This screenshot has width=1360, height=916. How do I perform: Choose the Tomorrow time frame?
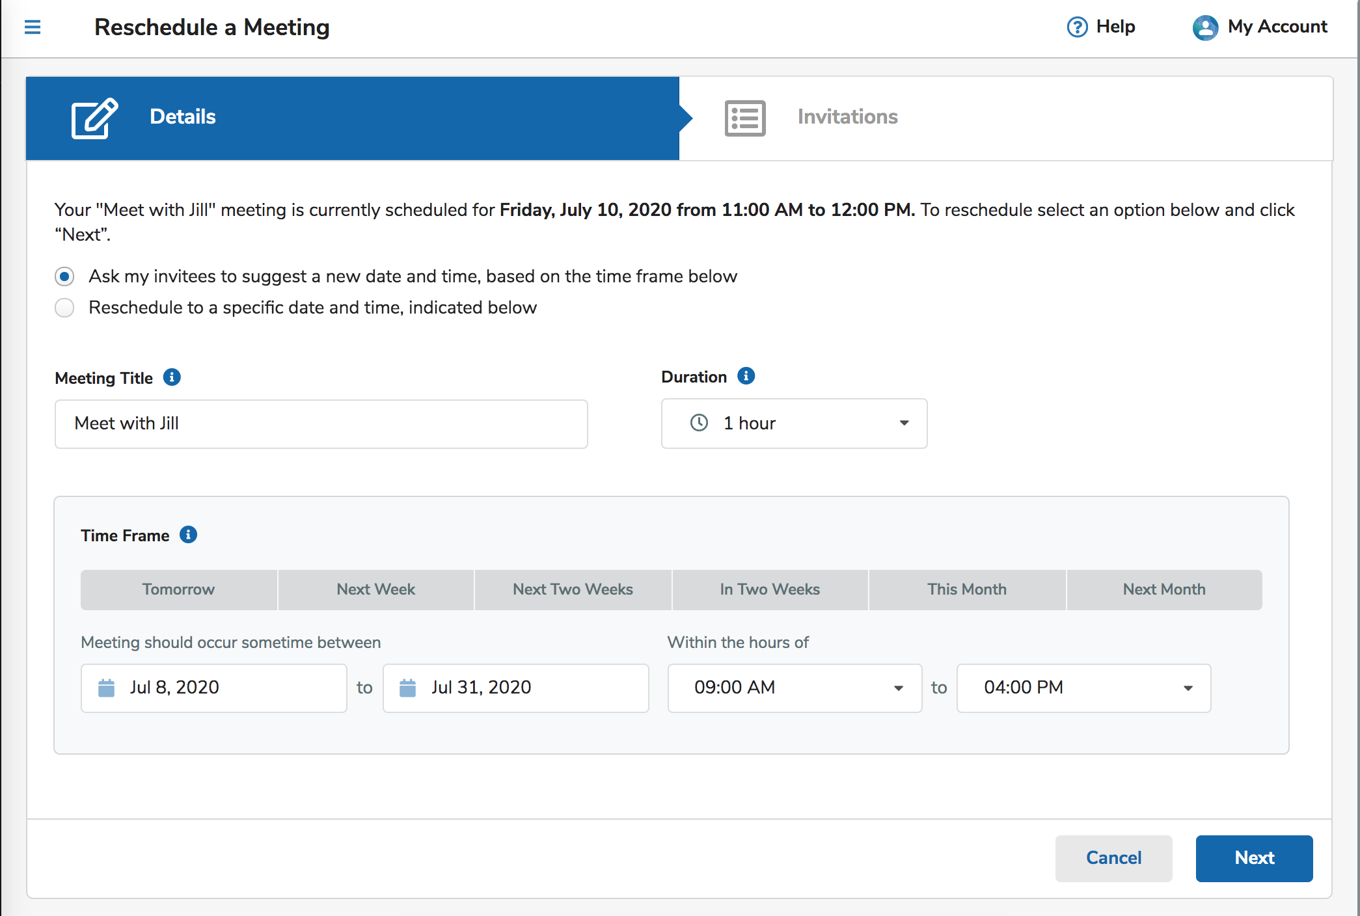[179, 589]
